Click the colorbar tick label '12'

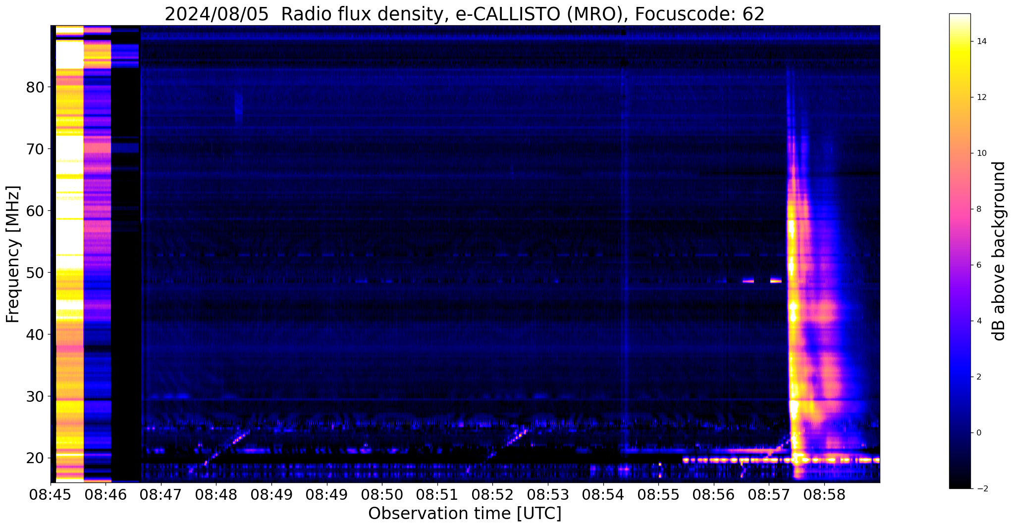981,97
